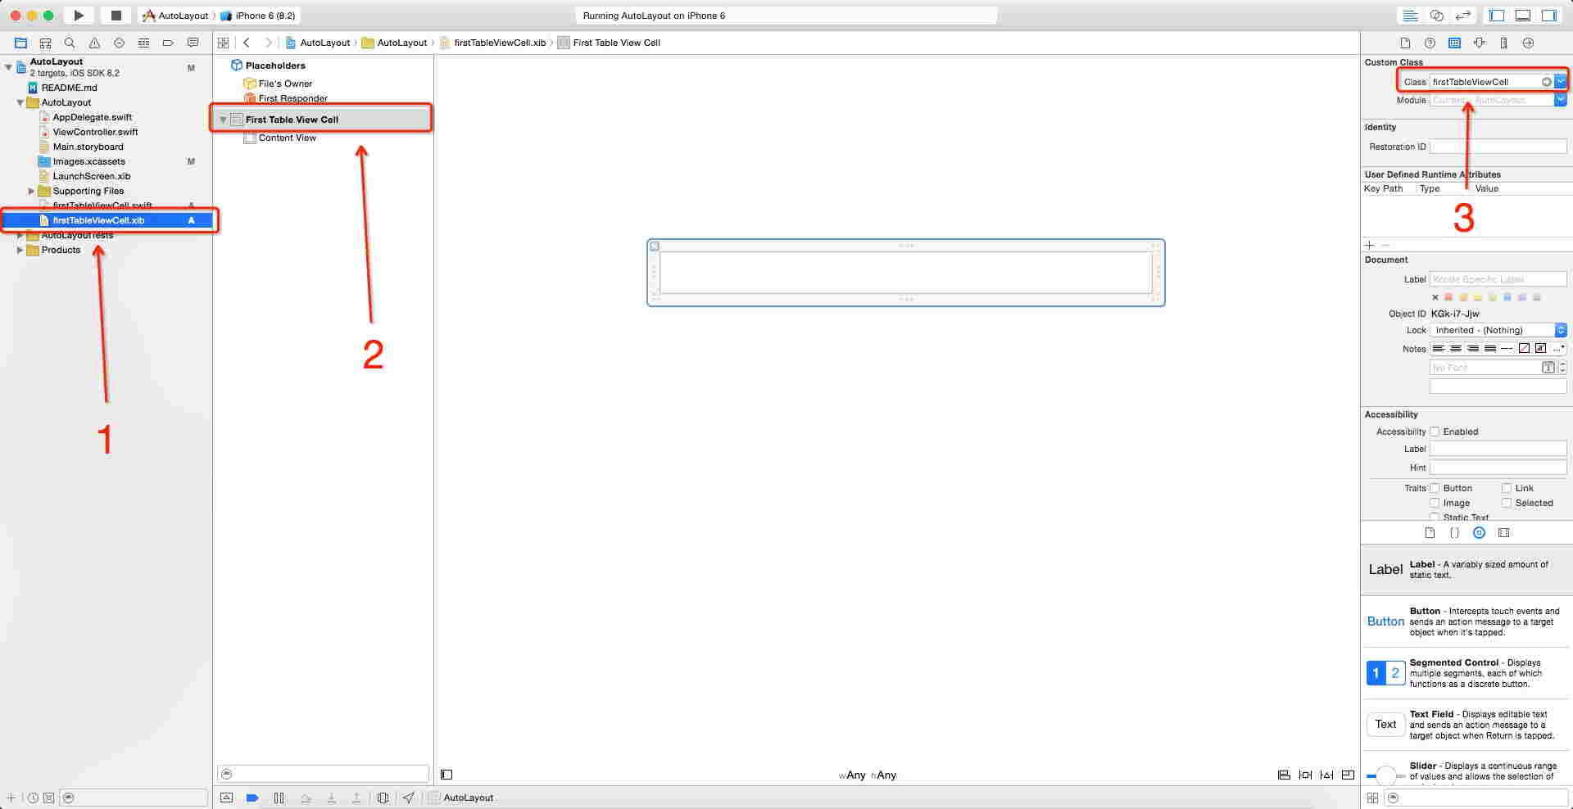
Task: Collapse the First Table View Cell item
Action: click(x=223, y=120)
